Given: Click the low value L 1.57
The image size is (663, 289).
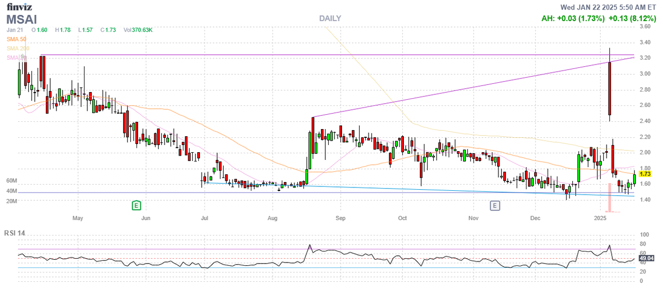Looking at the screenshot, I should (x=87, y=29).
